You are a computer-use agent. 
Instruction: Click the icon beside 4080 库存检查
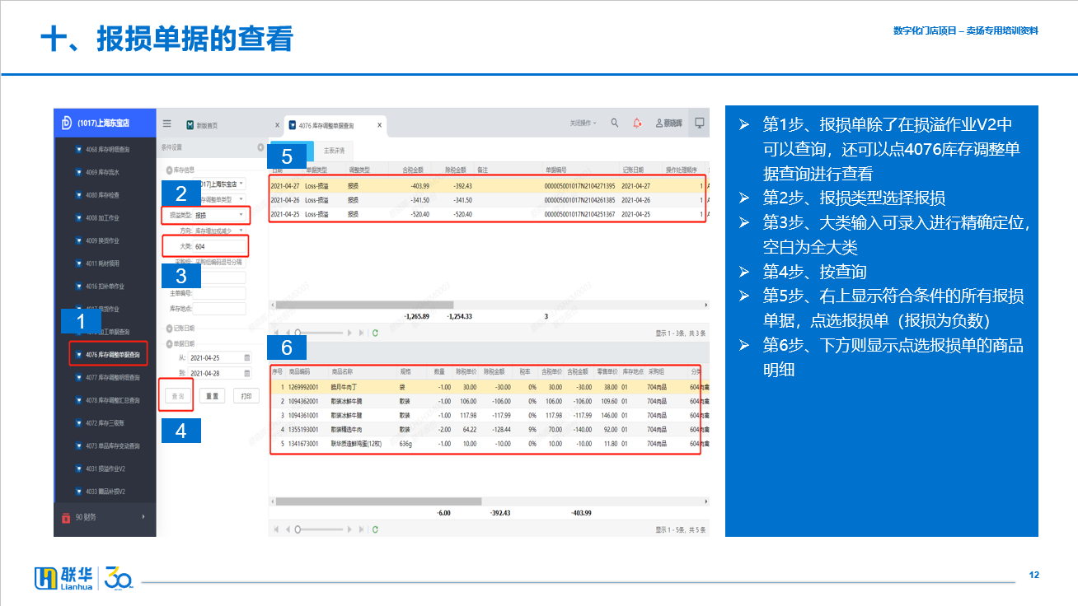pos(79,195)
